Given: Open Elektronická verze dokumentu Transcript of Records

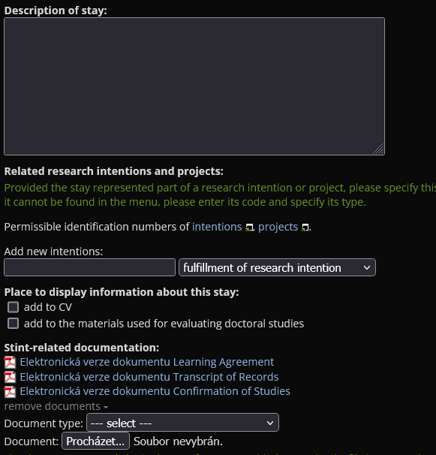Looking at the screenshot, I should [x=149, y=377].
